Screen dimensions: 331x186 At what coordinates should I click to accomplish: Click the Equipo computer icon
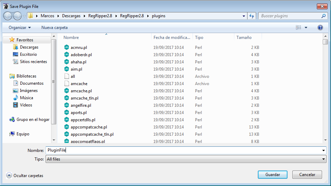(x=12, y=134)
